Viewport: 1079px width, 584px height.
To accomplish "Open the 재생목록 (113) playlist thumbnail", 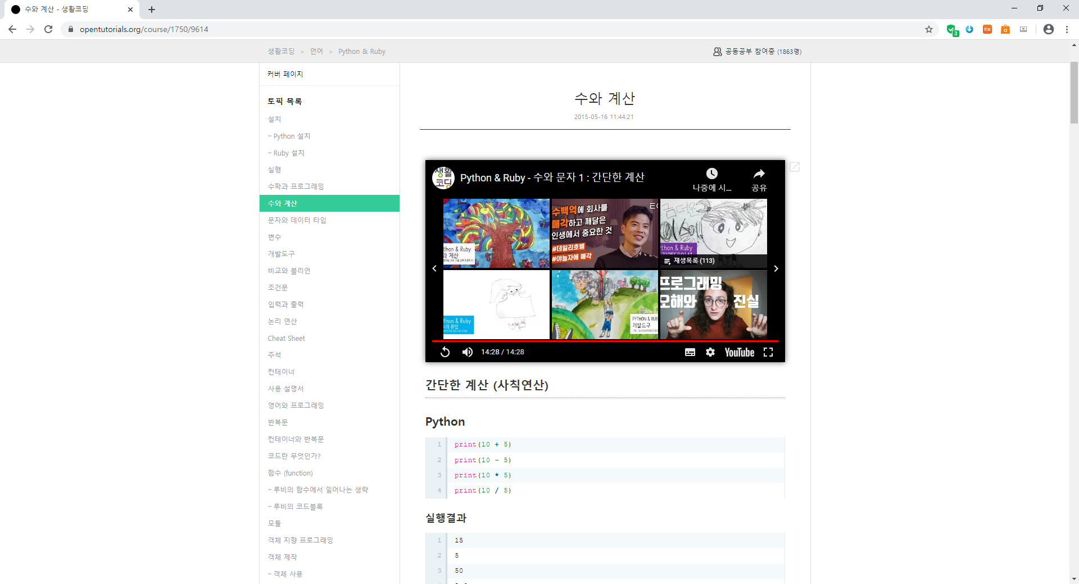I will click(713, 233).
